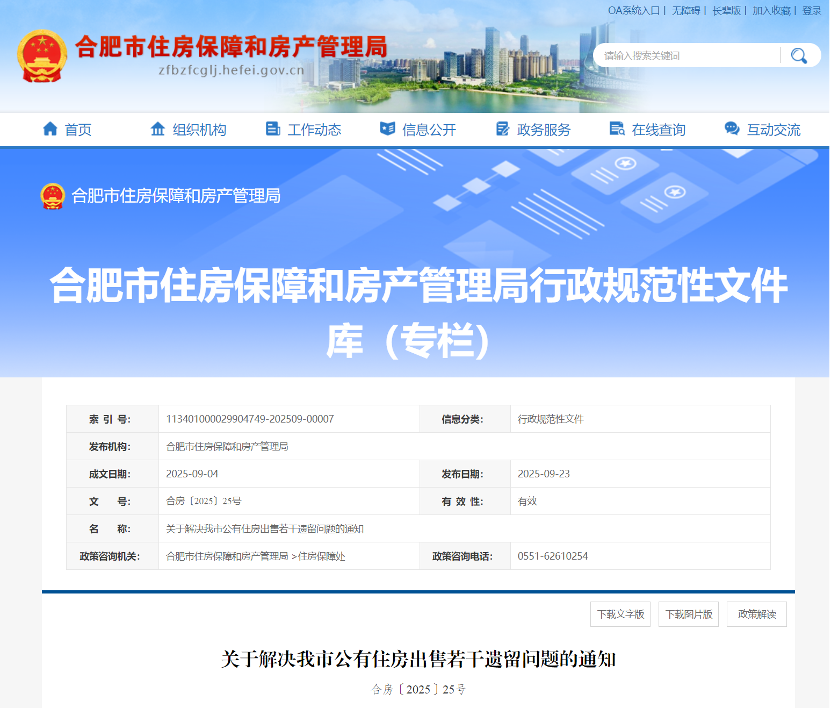
Task: Click the home icon beside 首页
Action: point(50,129)
